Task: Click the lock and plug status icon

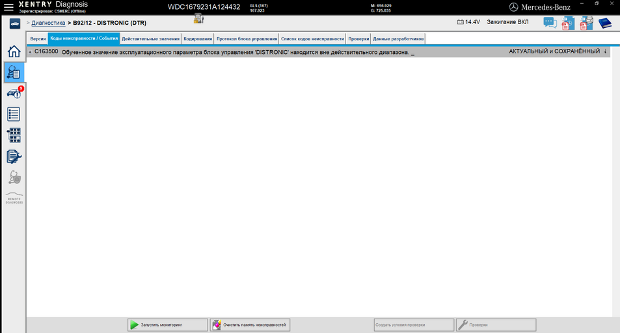Action: point(198,19)
